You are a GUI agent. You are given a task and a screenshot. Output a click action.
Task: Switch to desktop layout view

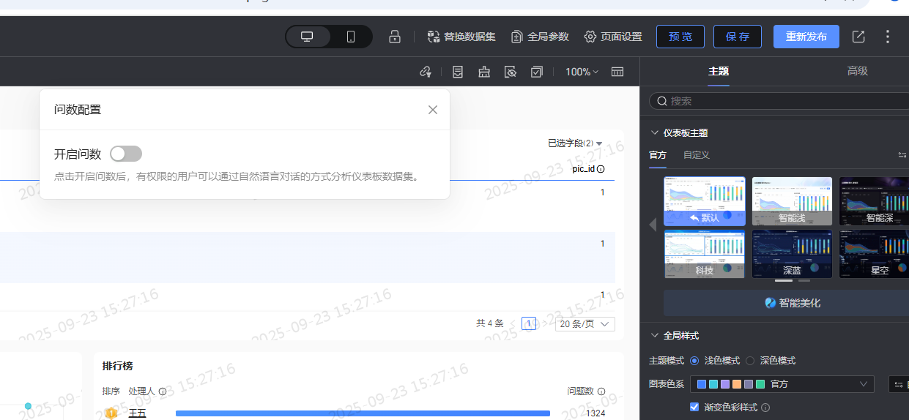(308, 37)
